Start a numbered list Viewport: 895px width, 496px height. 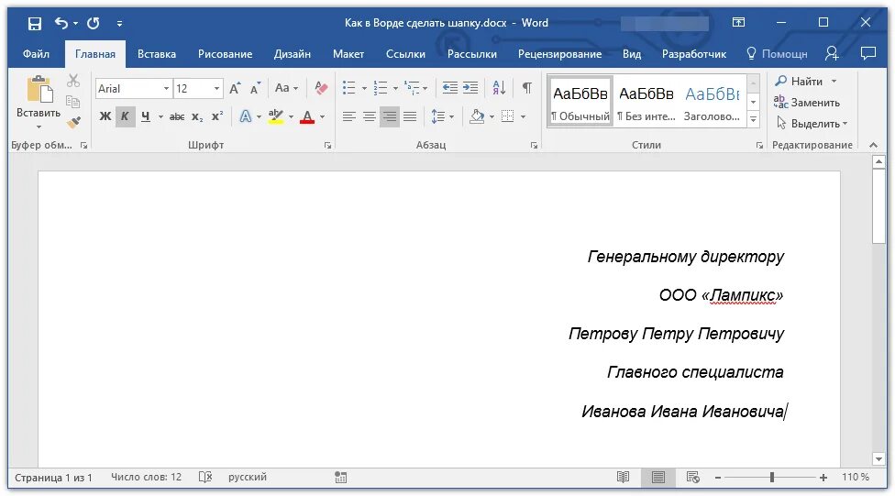(x=381, y=88)
